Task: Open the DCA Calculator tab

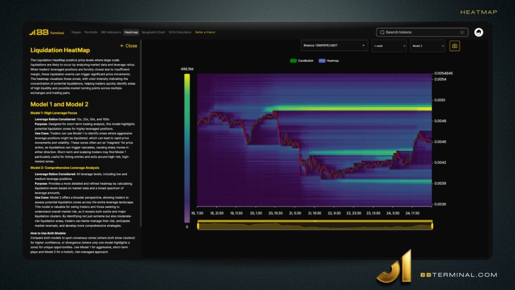Action: [180, 32]
